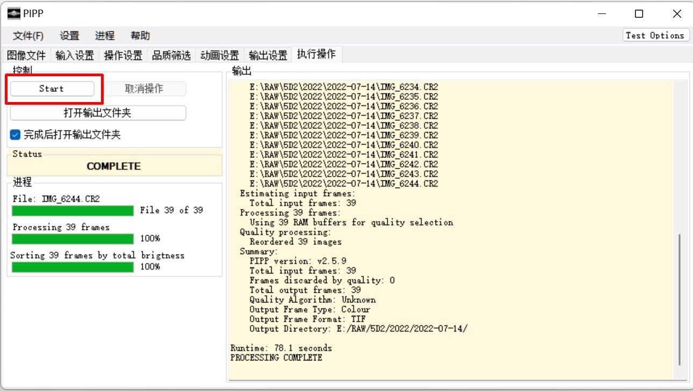Click the IMG_6234.CR2 log line
Screen dimensions: 693x391
344,87
